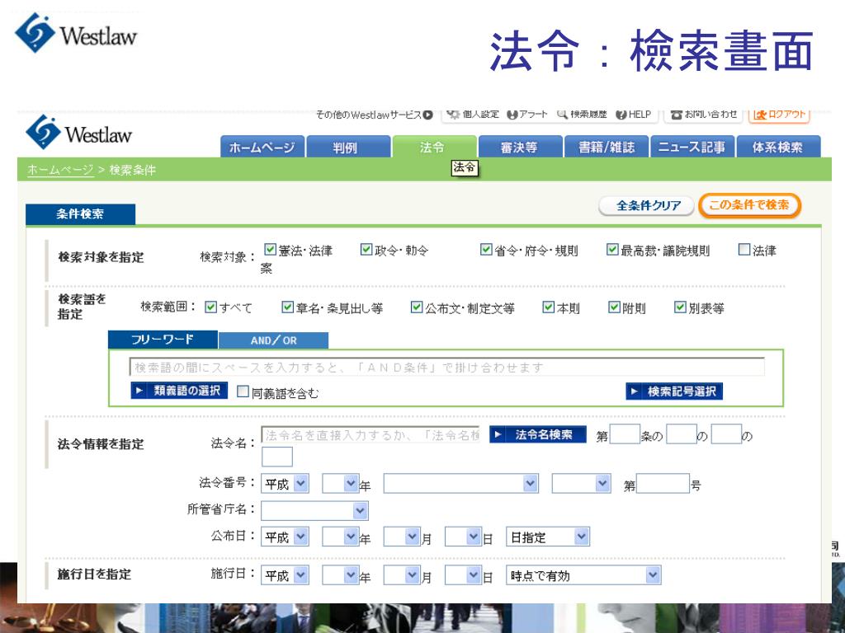Screen dimensions: 845x633
Task: Uncheck 省令・府令・規則 checkbox
Action: pyautogui.click(x=486, y=249)
